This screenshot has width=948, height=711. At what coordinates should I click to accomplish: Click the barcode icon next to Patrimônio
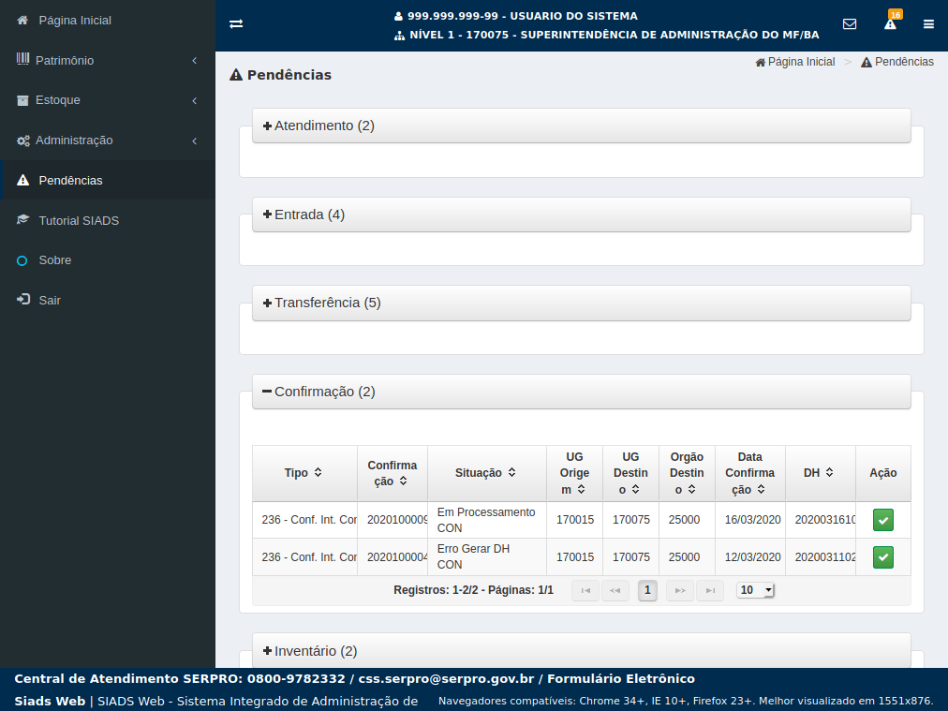[22, 59]
